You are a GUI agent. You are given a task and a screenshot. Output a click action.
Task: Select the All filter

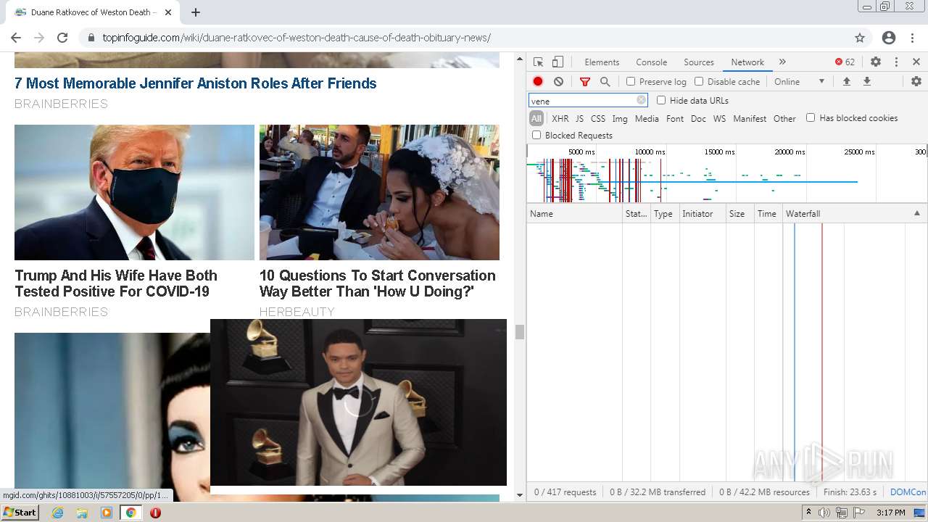click(536, 119)
